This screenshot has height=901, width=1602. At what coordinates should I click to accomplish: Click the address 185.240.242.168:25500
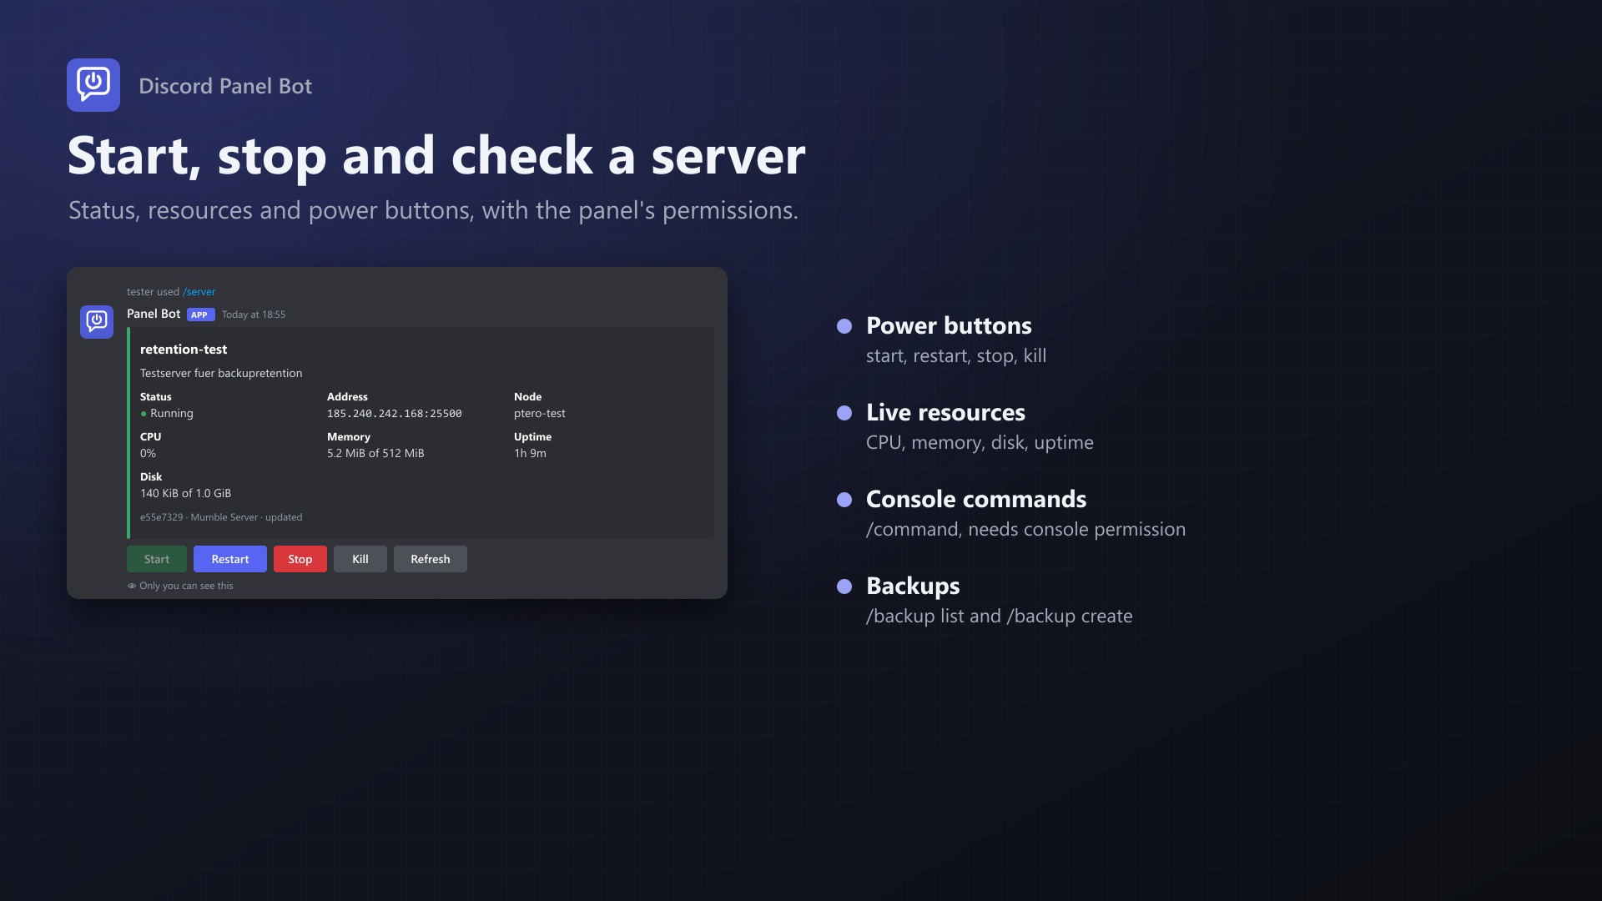pyautogui.click(x=395, y=414)
